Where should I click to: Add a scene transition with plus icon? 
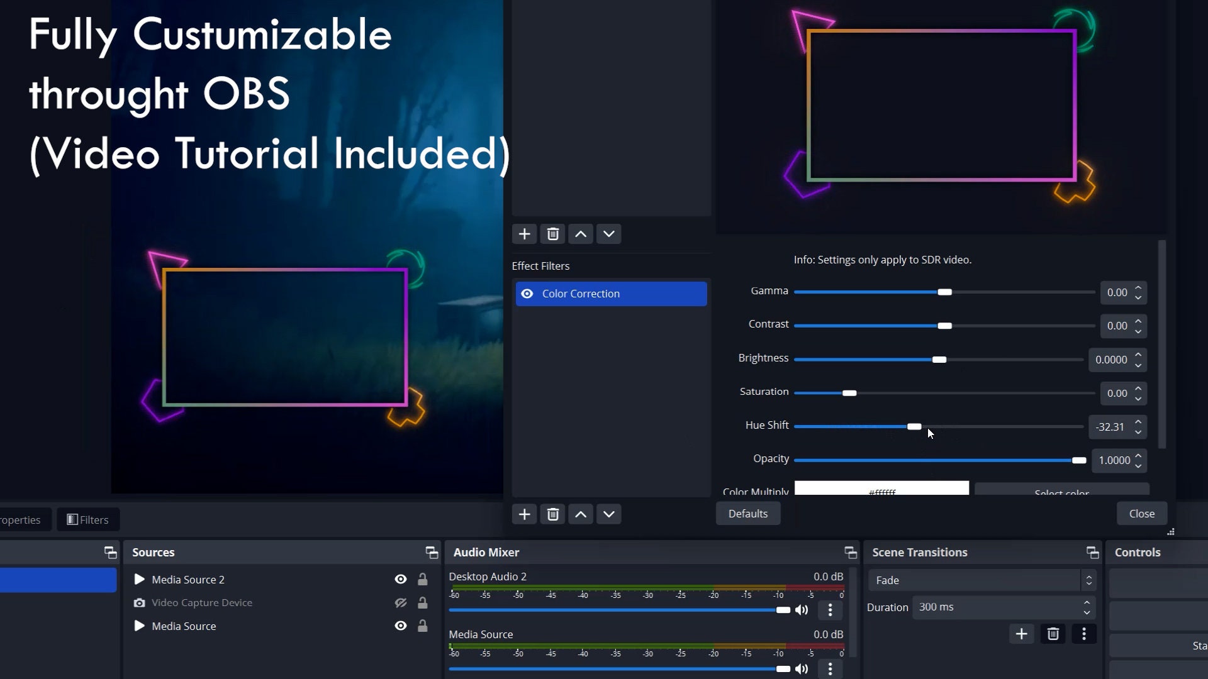(1021, 634)
